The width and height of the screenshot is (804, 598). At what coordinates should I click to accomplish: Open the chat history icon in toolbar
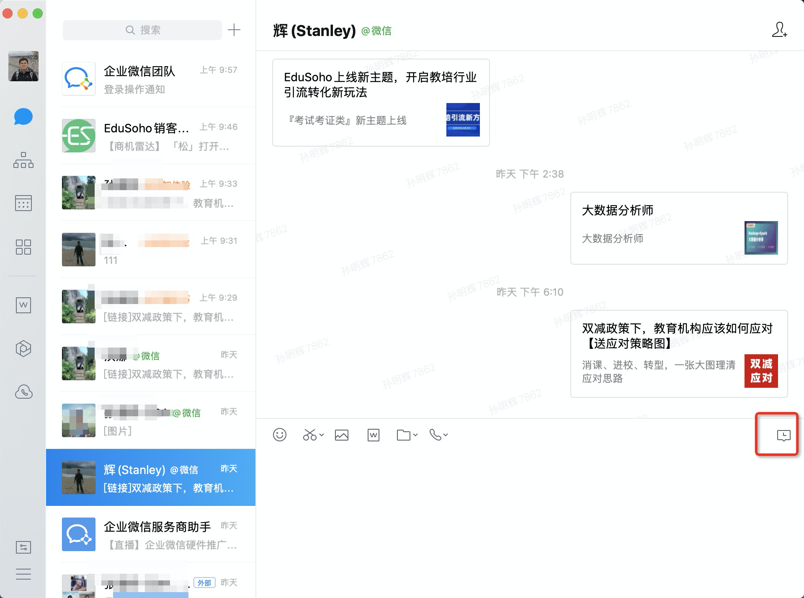tap(783, 436)
